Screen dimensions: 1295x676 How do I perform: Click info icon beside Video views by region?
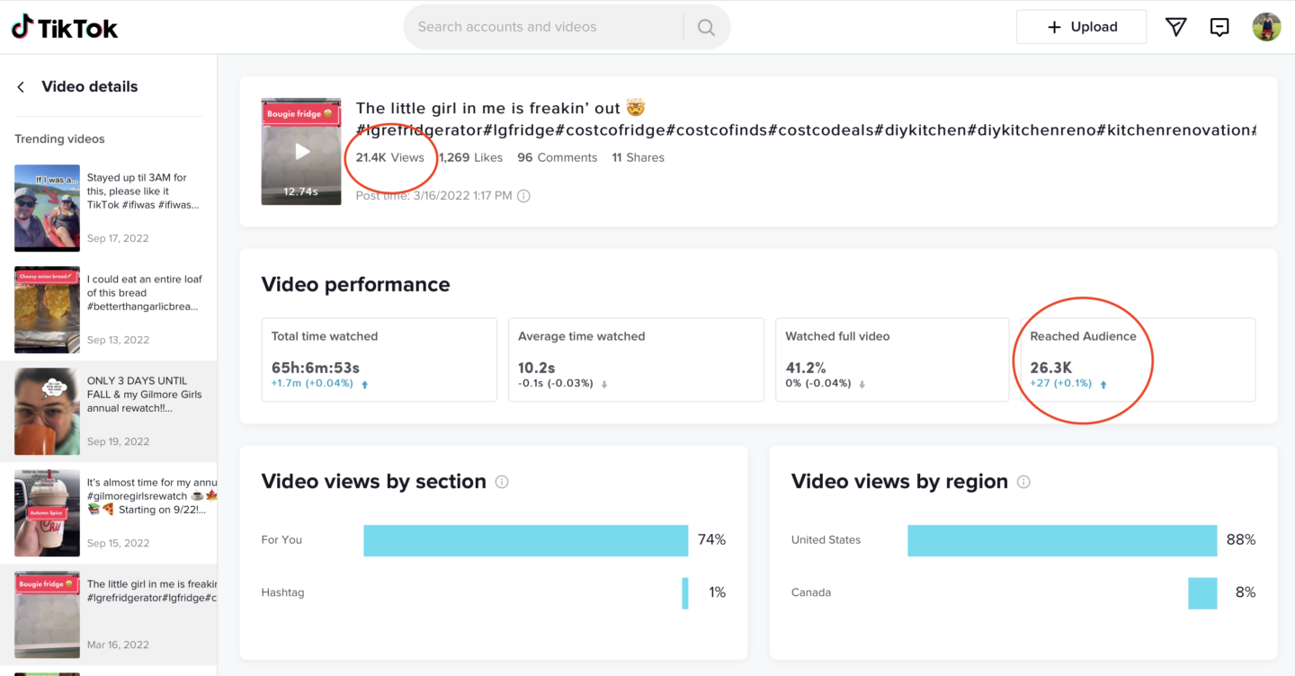(x=1023, y=482)
